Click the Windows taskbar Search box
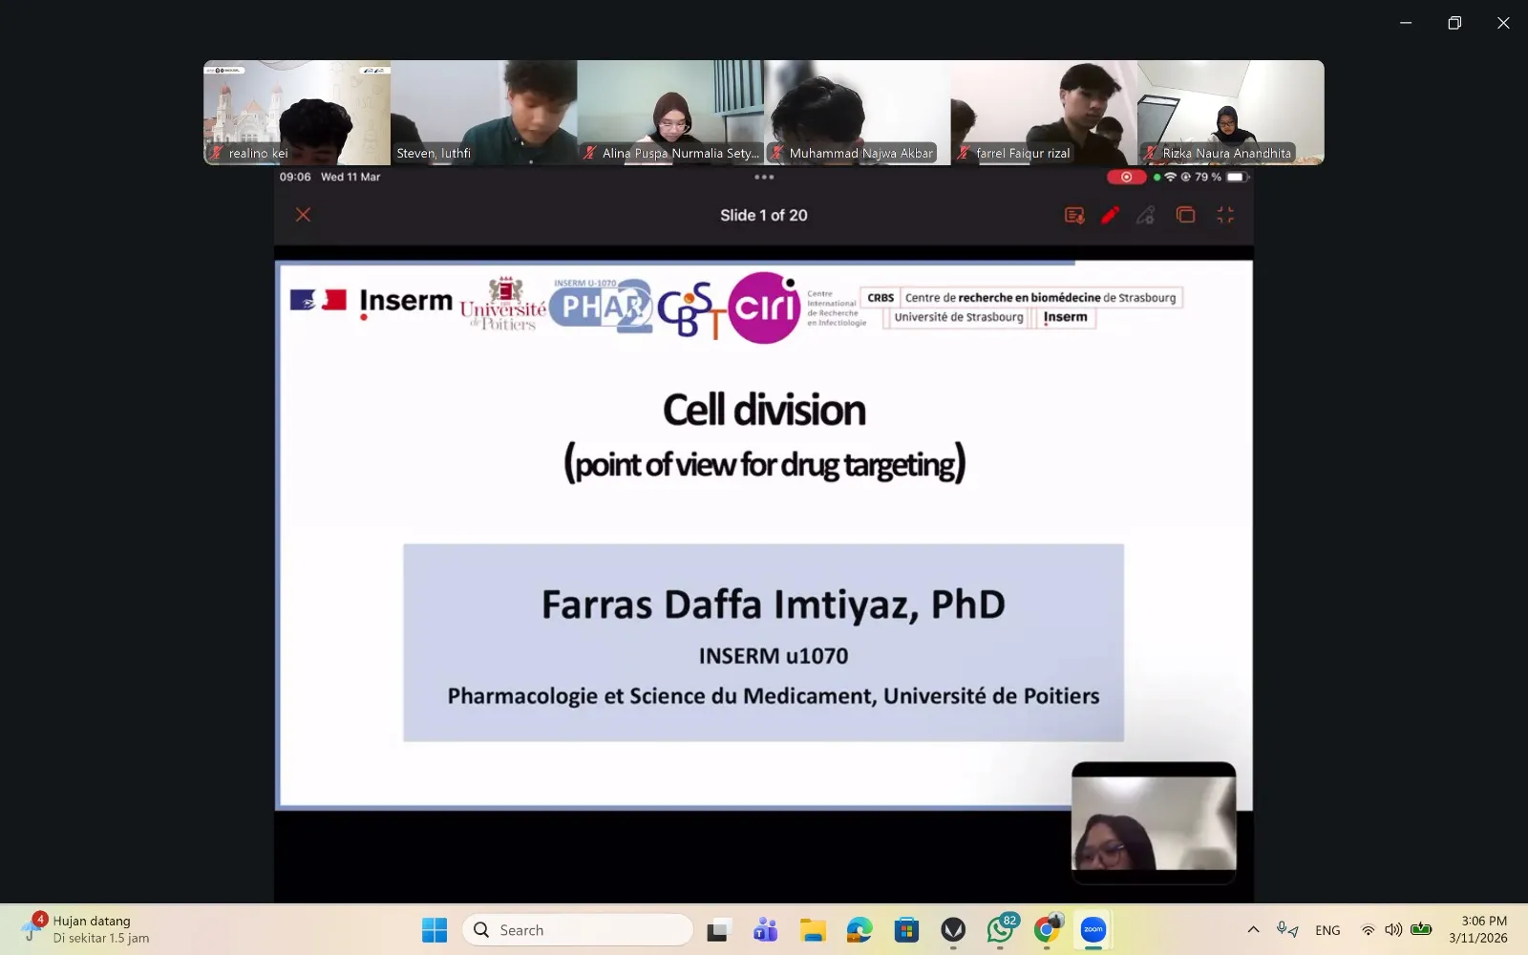Image resolution: width=1528 pixels, height=955 pixels. [578, 930]
